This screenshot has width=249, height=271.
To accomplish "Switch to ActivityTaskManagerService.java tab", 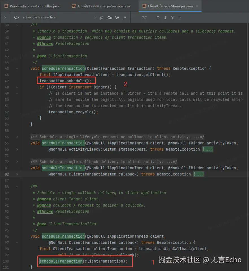I will click(103, 6).
